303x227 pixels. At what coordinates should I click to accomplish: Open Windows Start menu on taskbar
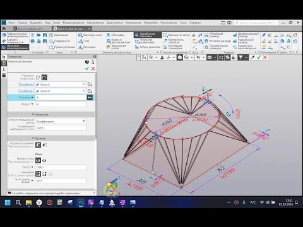pos(8,202)
